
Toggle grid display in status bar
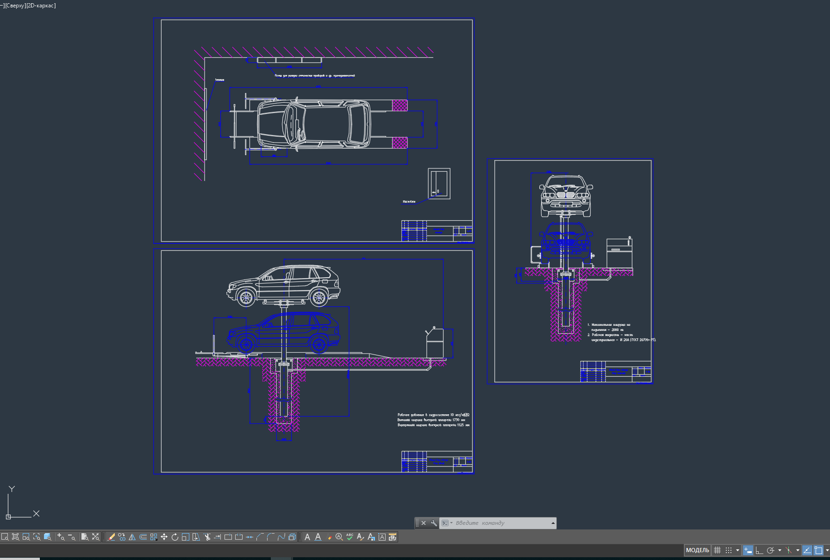(x=717, y=550)
